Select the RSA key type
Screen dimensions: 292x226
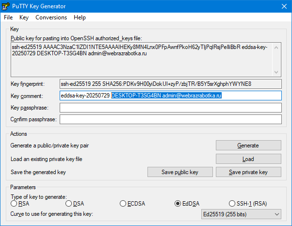tap(14, 204)
